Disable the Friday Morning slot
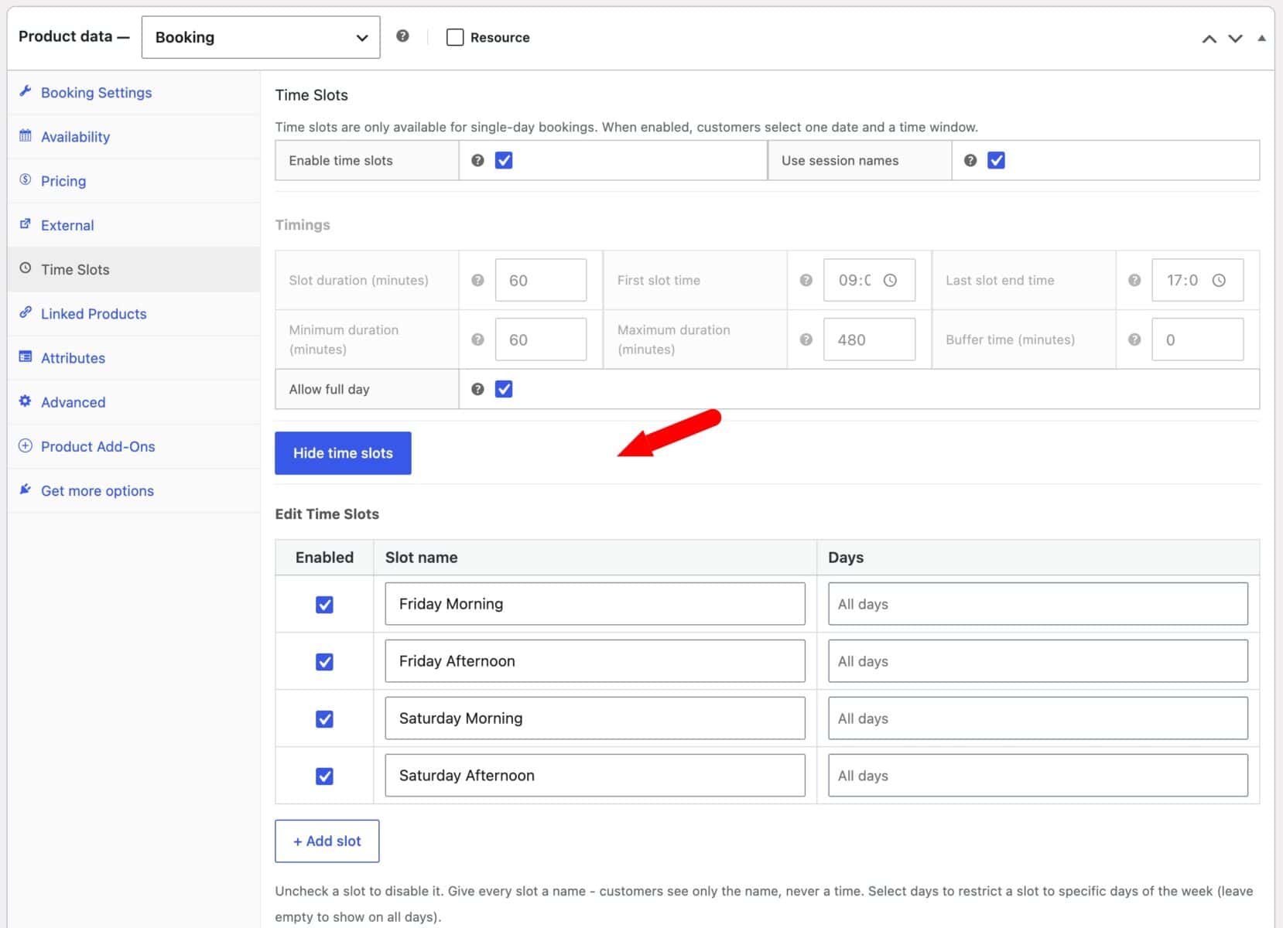 324,605
